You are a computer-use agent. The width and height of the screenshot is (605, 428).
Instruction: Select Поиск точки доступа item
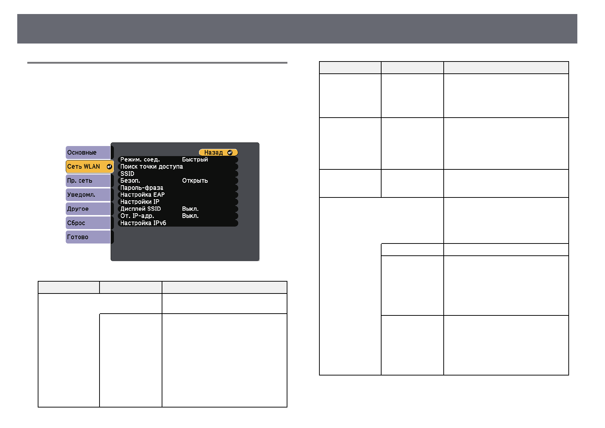[x=151, y=167]
